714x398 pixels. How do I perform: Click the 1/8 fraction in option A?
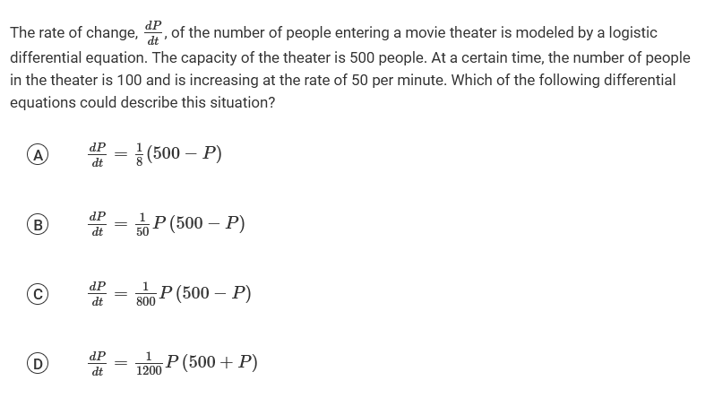(134, 154)
